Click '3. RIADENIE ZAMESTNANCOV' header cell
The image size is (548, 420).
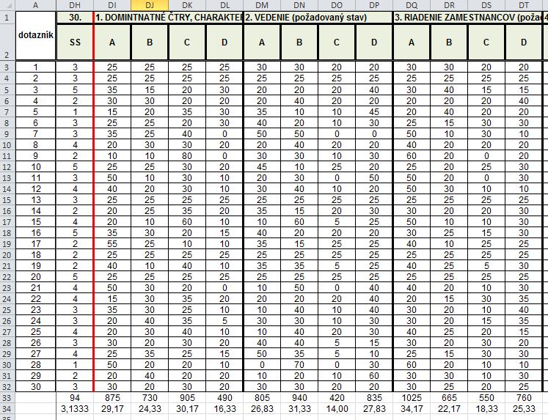tap(467, 18)
